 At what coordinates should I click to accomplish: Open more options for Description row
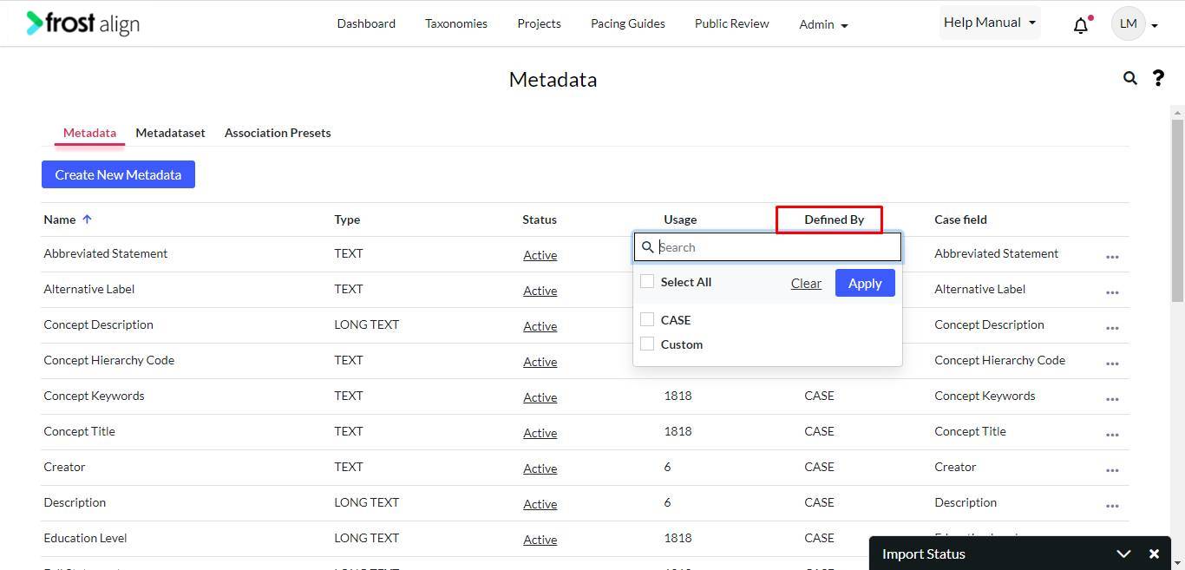click(x=1112, y=506)
